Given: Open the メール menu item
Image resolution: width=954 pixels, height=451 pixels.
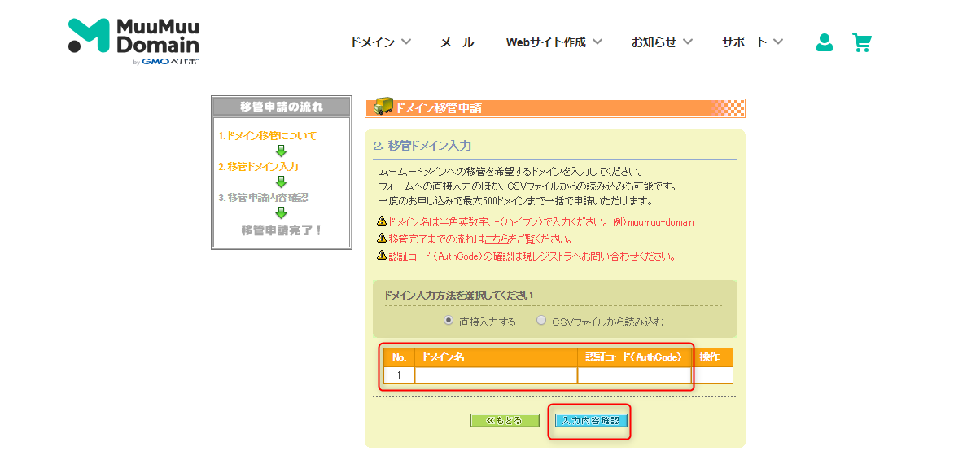Looking at the screenshot, I should click(x=457, y=42).
